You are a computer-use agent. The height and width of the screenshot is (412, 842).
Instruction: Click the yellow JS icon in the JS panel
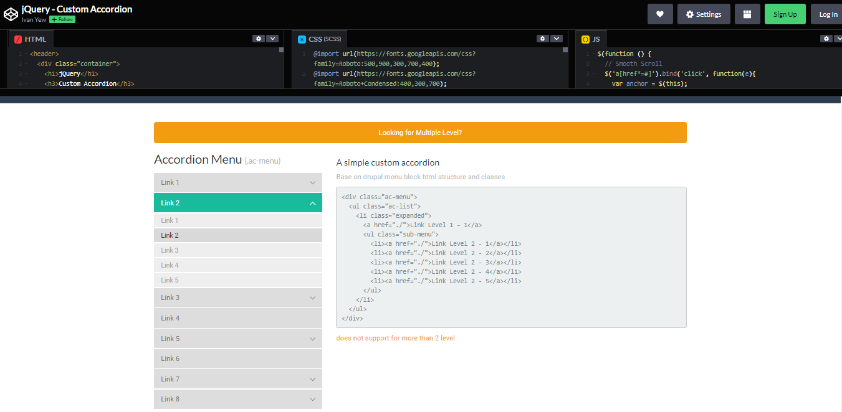click(x=585, y=38)
